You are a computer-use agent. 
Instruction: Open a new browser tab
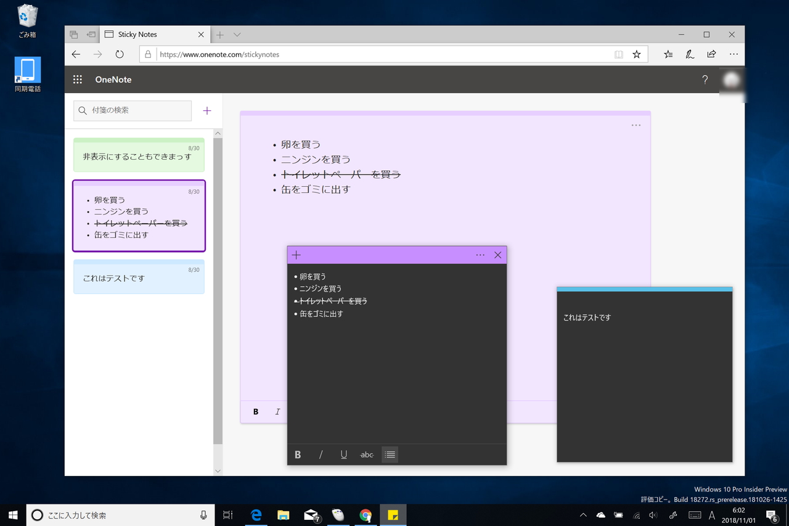[219, 35]
